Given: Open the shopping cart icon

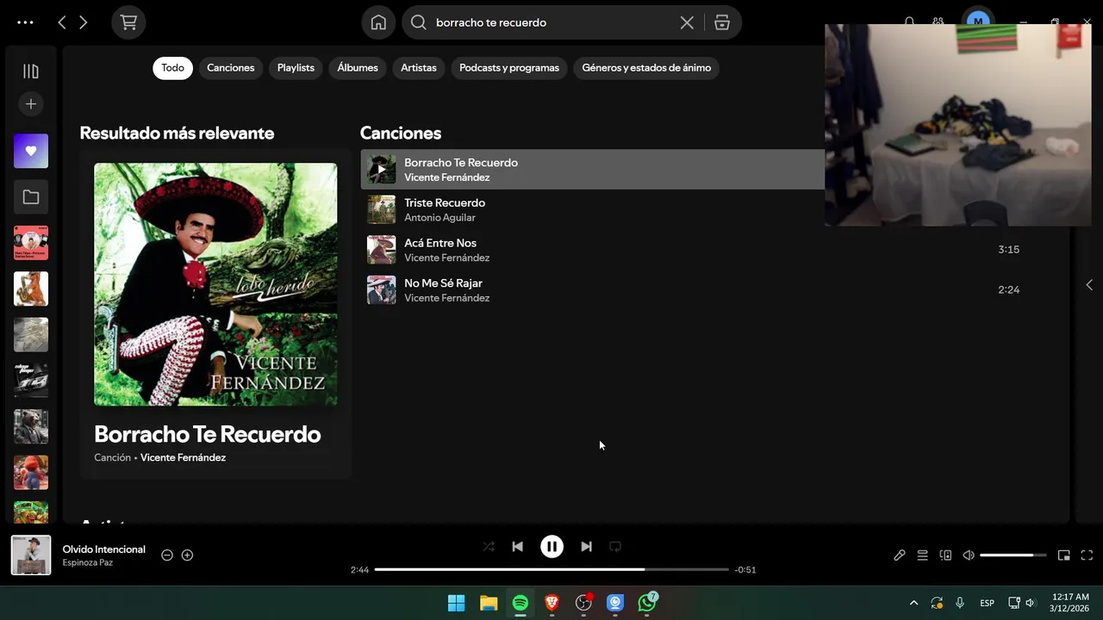Looking at the screenshot, I should 128,22.
